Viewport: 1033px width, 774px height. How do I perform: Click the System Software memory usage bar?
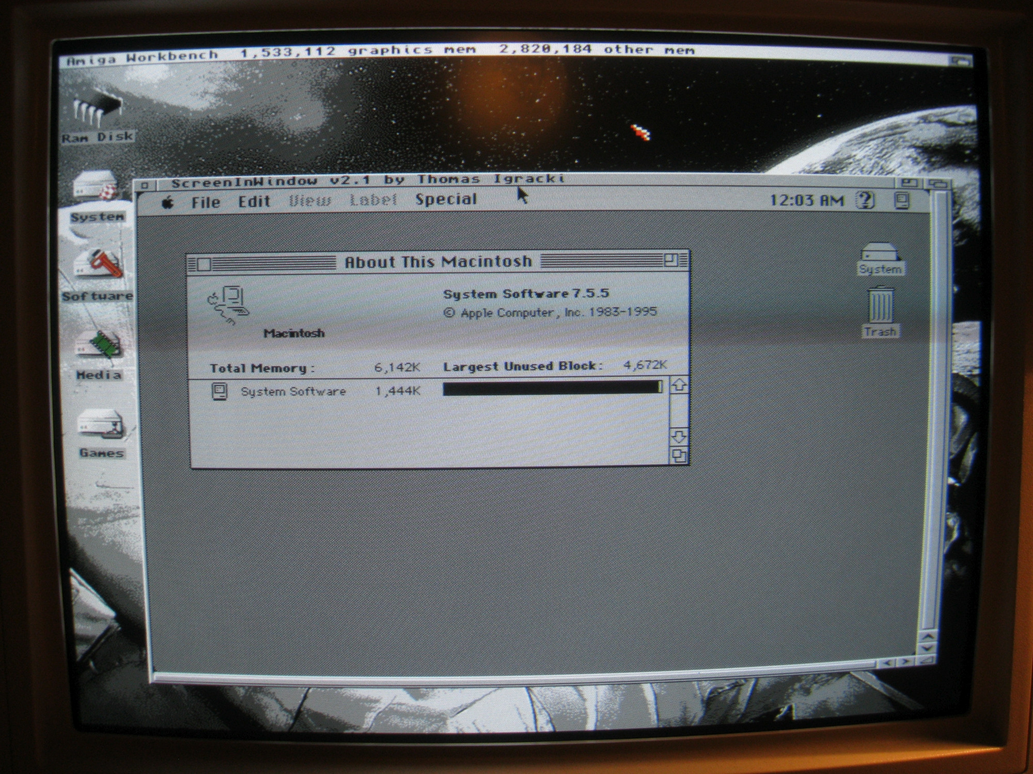(552, 388)
